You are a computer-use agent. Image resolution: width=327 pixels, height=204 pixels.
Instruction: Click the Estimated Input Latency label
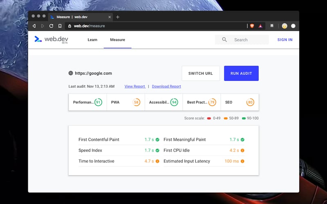[x=187, y=161]
